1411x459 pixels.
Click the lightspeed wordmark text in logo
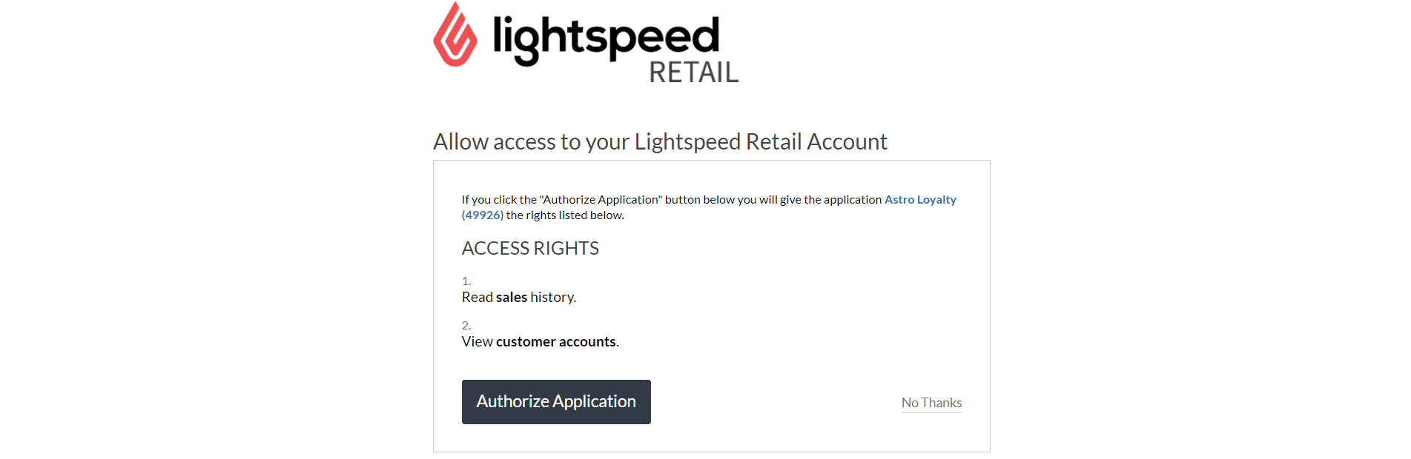pos(606,38)
